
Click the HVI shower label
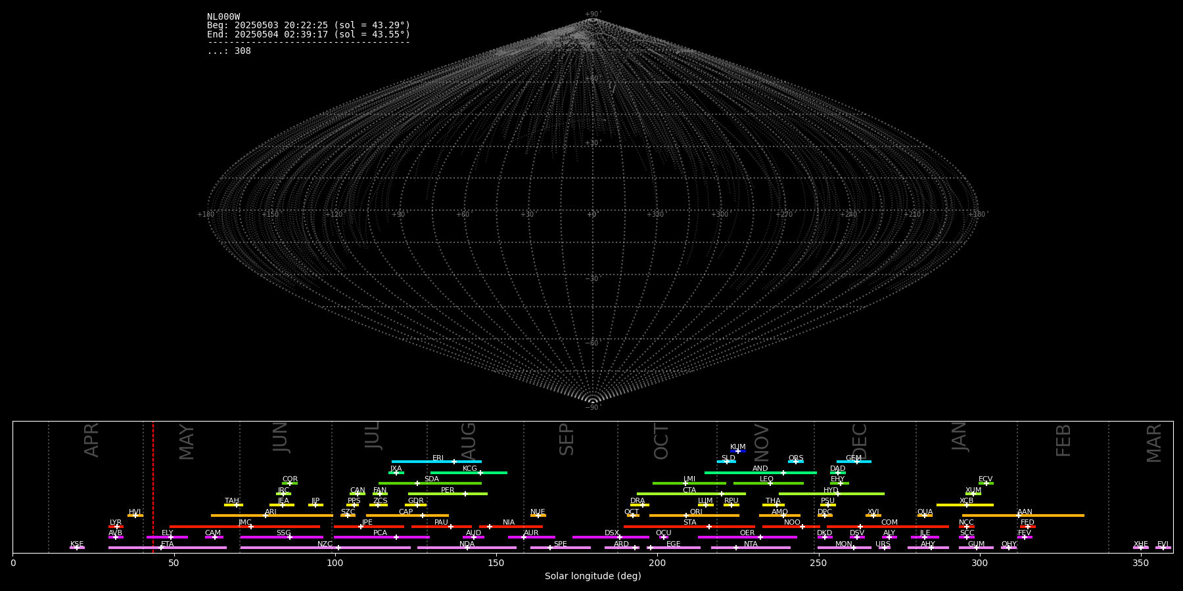click(135, 512)
